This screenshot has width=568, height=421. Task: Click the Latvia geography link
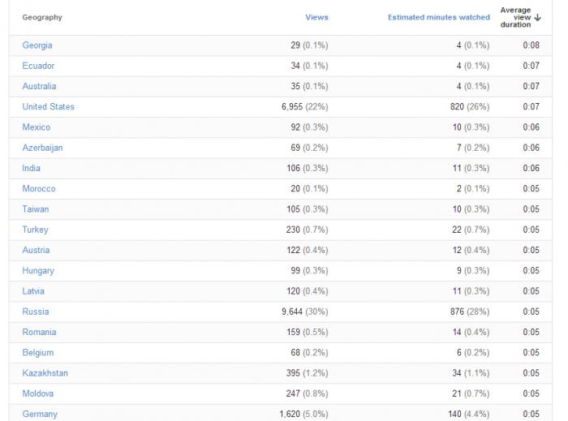(33, 291)
